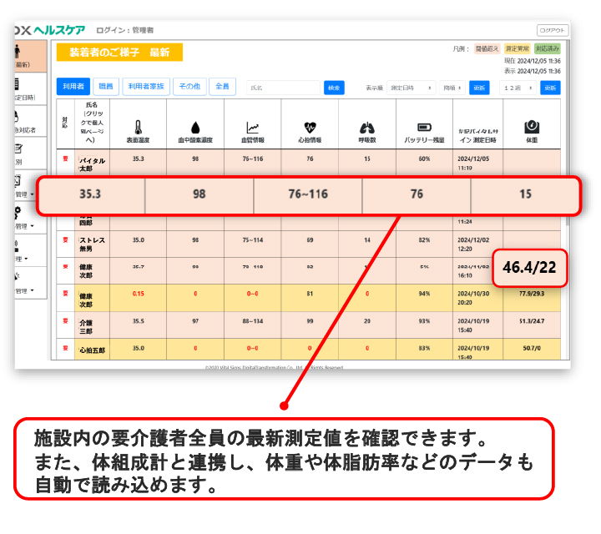Click the lungs icon for 呼吸数
The image size is (601, 534).
click(366, 128)
